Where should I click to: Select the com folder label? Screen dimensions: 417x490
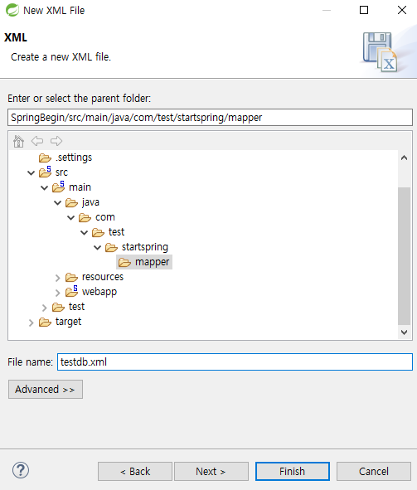point(105,217)
